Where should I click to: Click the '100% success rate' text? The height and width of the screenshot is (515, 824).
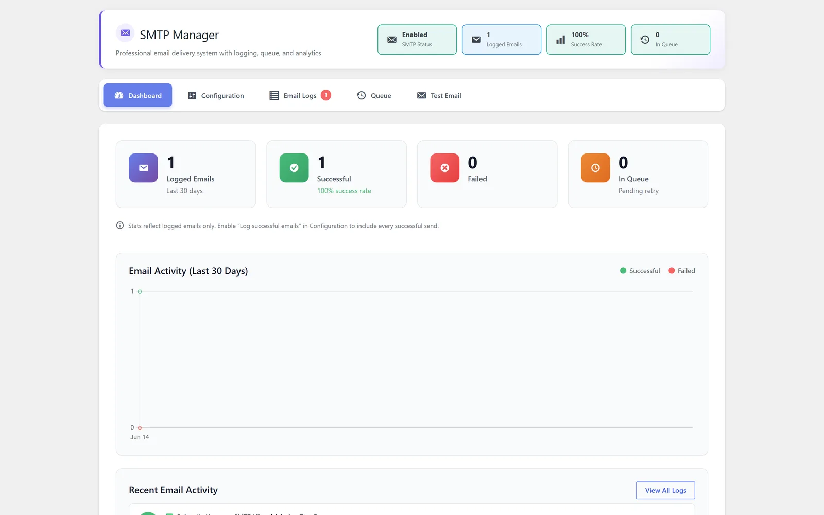point(344,191)
